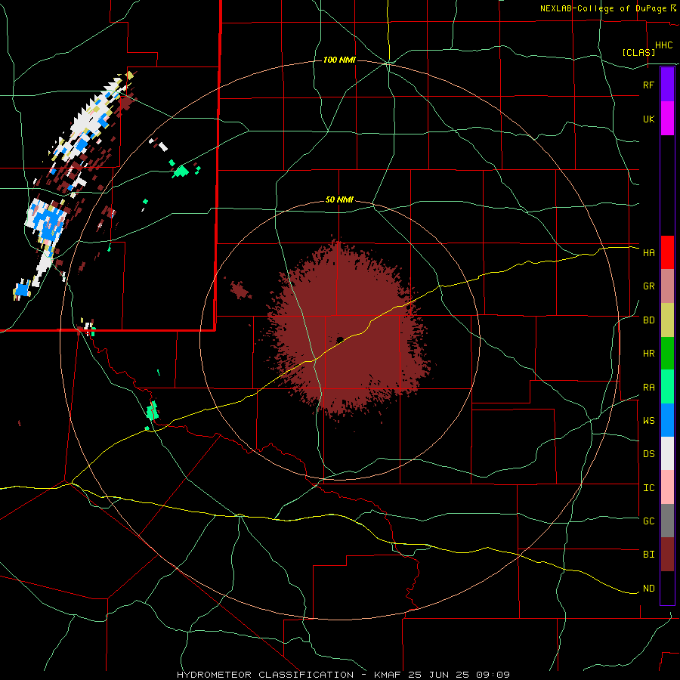Click the WS legend label
680x680 pixels.
pos(648,421)
